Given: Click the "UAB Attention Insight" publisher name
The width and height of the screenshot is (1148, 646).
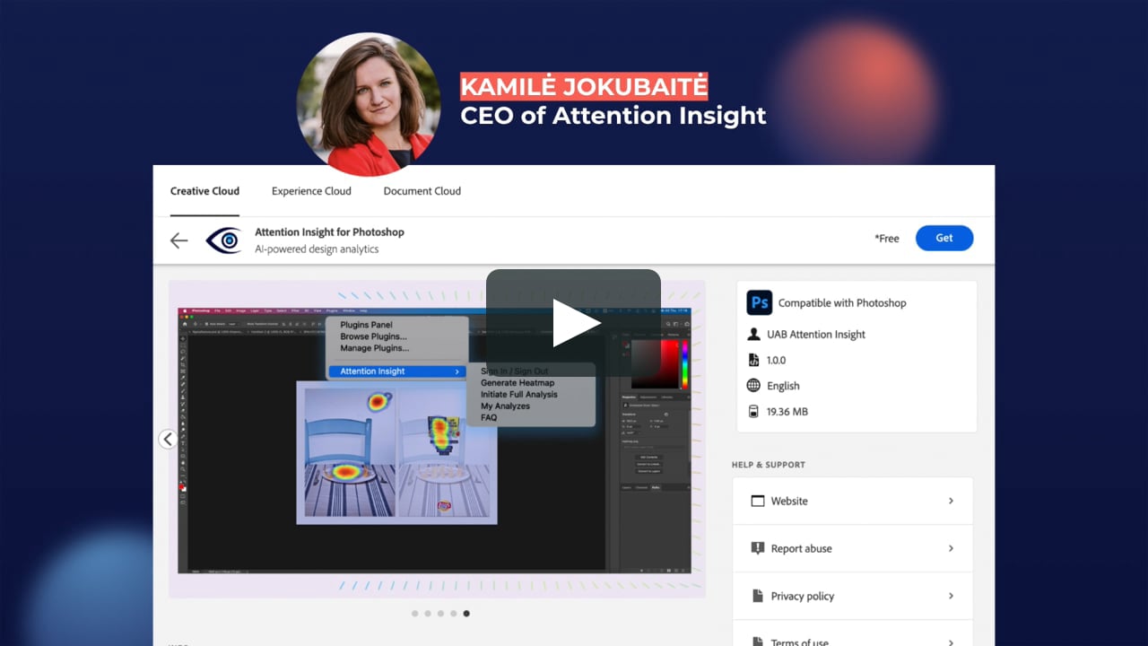Looking at the screenshot, I should (x=816, y=334).
